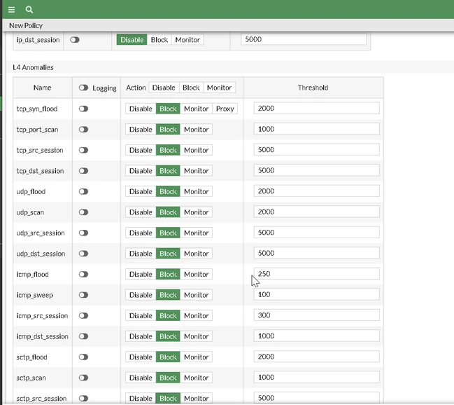The width and height of the screenshot is (454, 405).
Task: Edit icmp_src_session threshold value 300
Action: pos(317,315)
